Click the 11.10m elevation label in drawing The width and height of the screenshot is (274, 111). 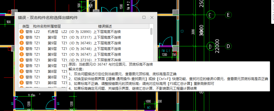pyautogui.click(x=32, y=95)
